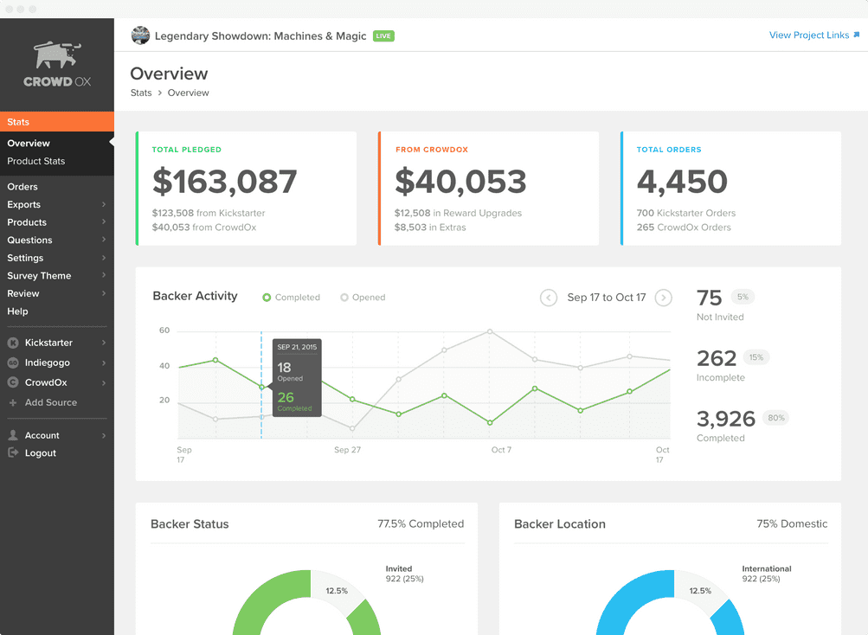Click View Project Links

(x=809, y=35)
